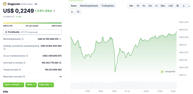Open the calendar date range picker
Screen dimensions: 193x94
[x=178, y=6]
